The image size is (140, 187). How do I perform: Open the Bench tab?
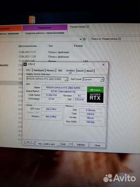tap(80, 71)
